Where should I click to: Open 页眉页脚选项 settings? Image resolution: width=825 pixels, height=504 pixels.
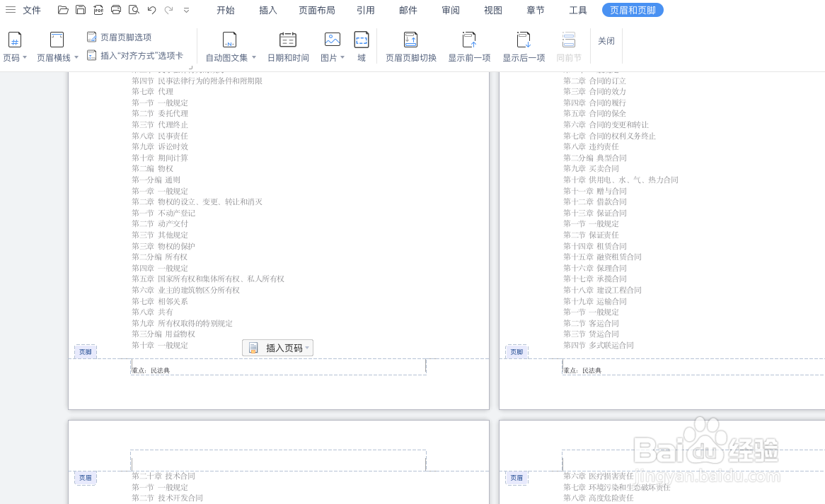[x=120, y=37]
